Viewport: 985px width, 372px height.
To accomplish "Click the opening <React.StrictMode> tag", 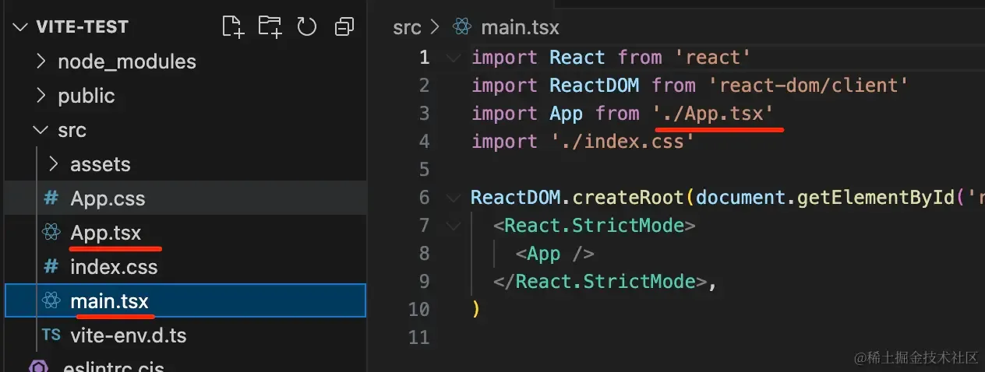I will coord(594,226).
